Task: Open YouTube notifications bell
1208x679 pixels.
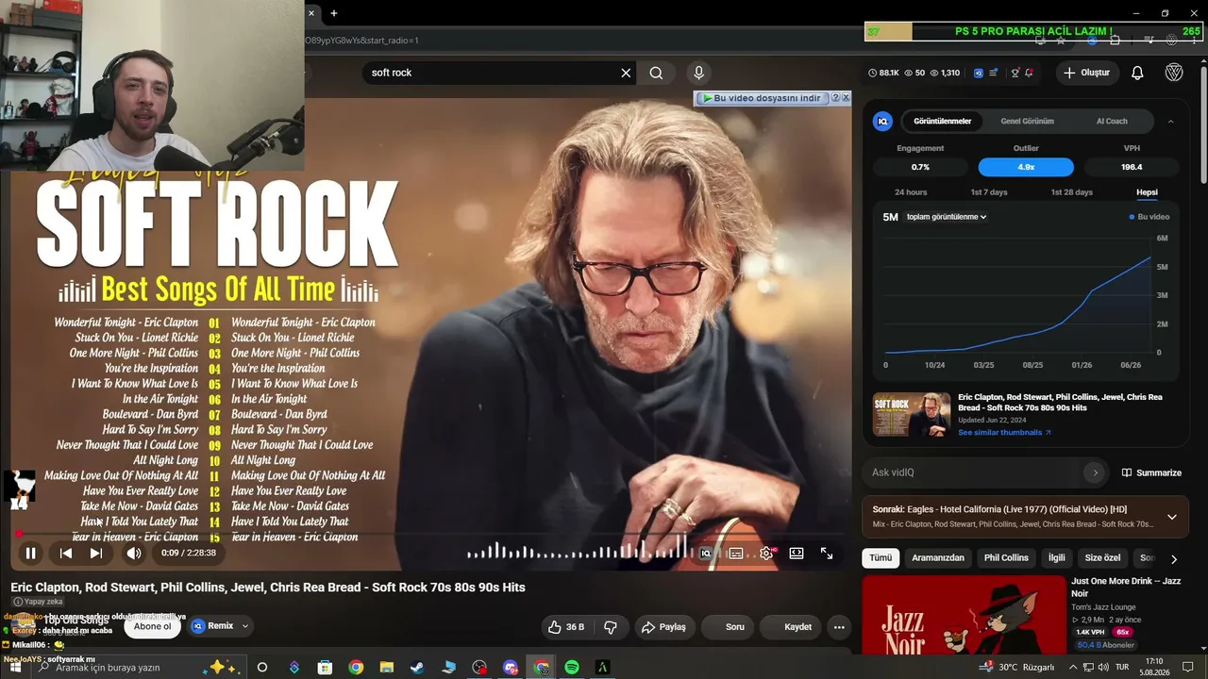Action: [x=1137, y=73]
